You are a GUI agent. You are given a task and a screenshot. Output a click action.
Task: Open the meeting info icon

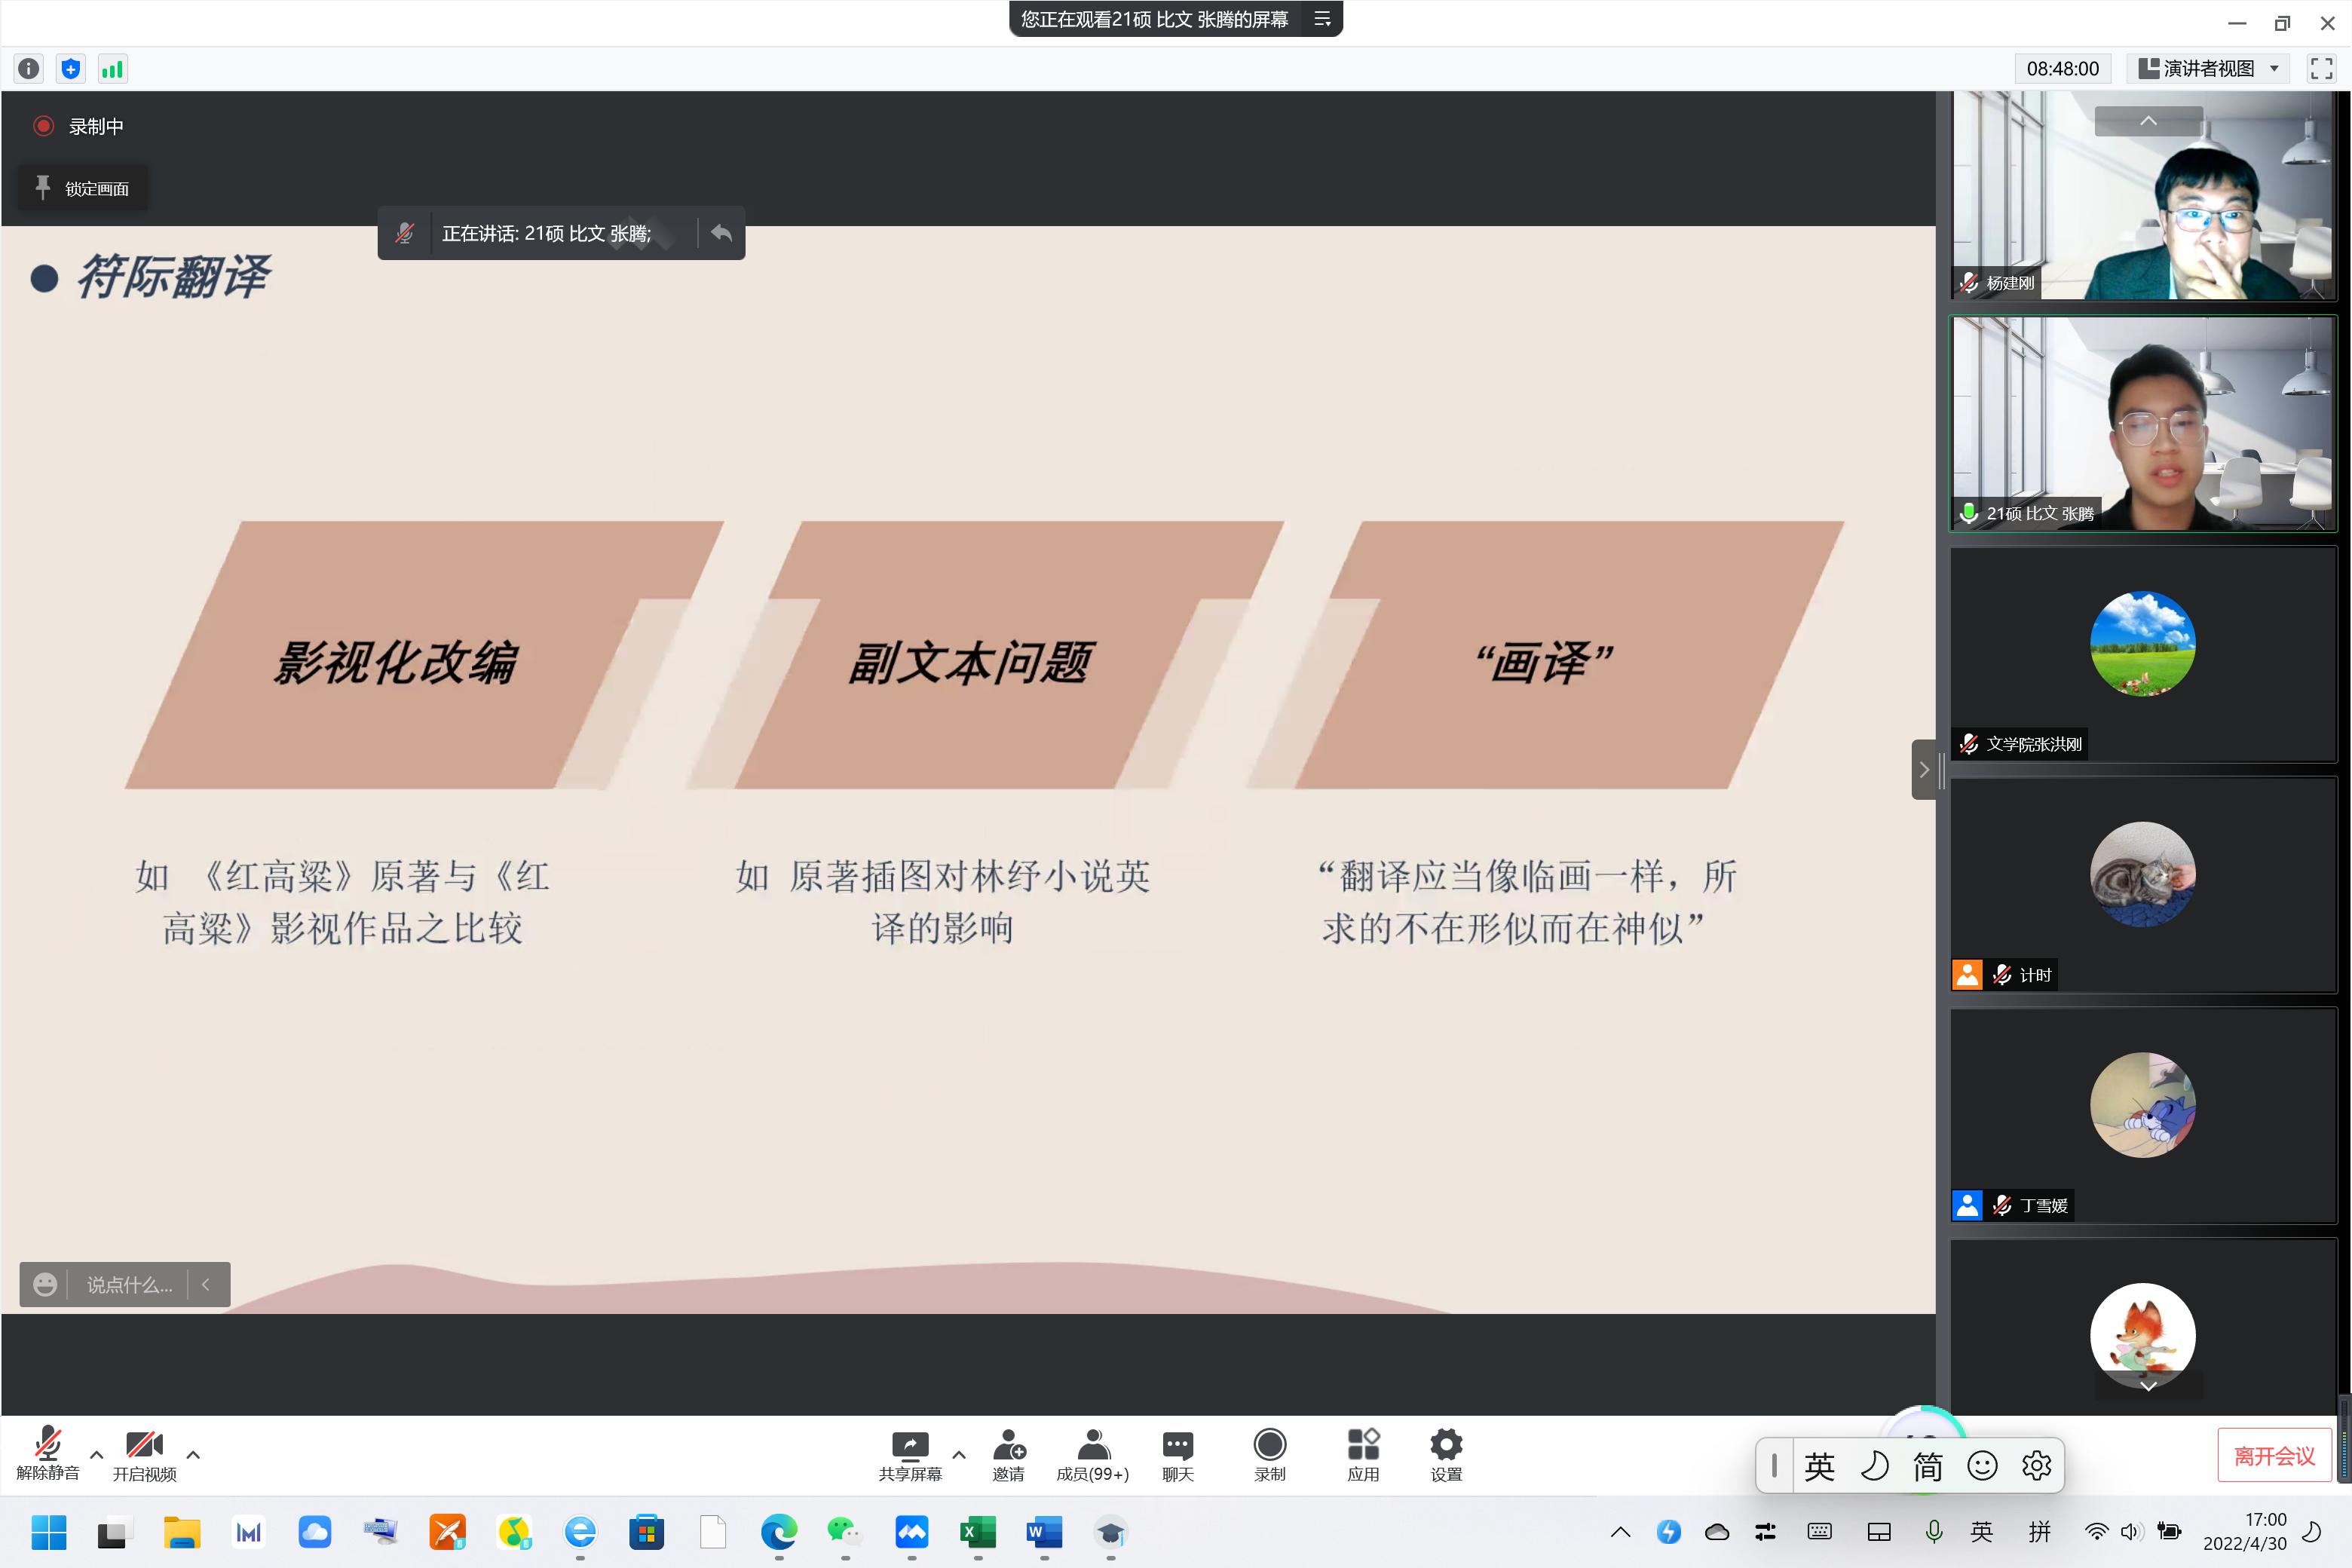pyautogui.click(x=29, y=69)
